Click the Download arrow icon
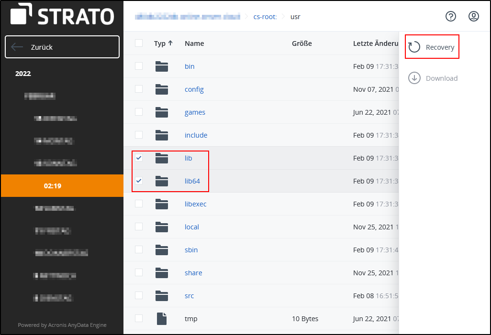 coord(414,78)
